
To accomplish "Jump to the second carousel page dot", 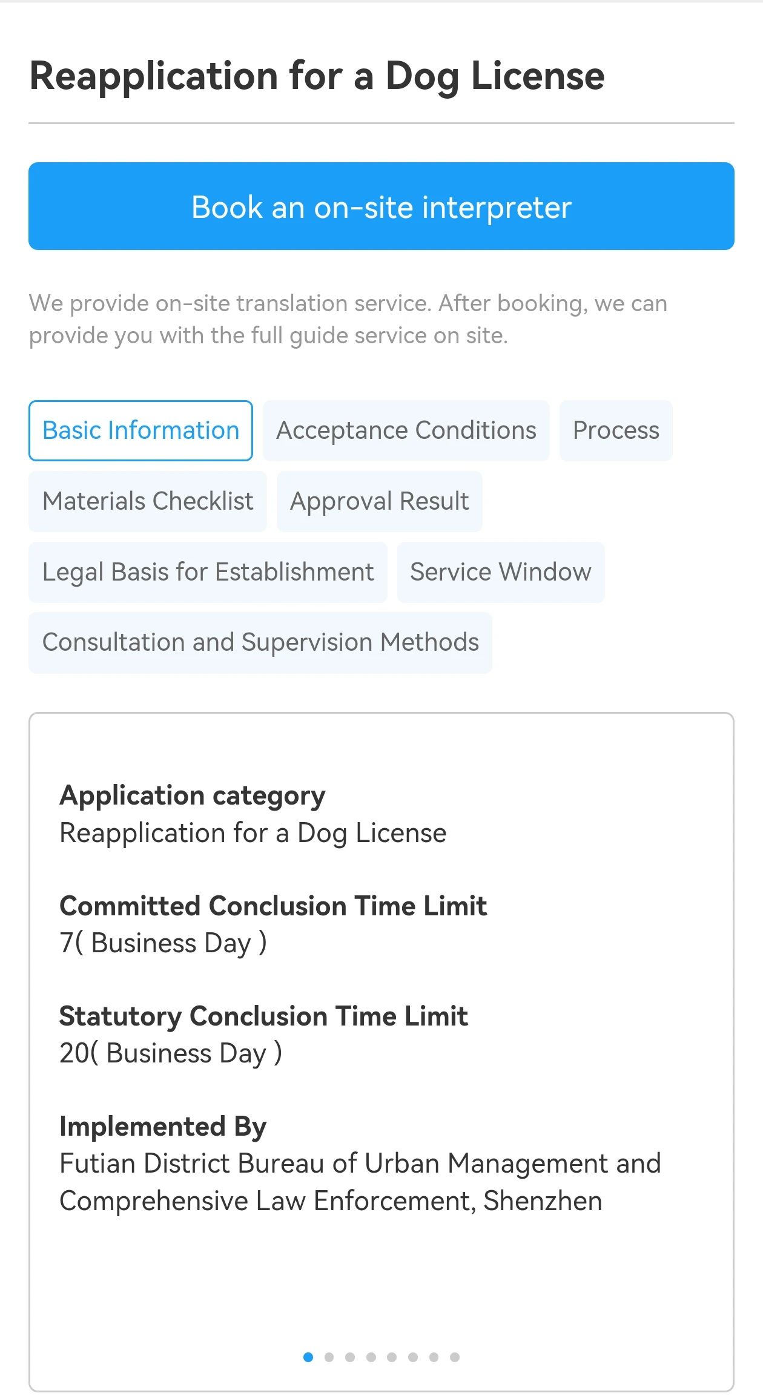I will (329, 1357).
